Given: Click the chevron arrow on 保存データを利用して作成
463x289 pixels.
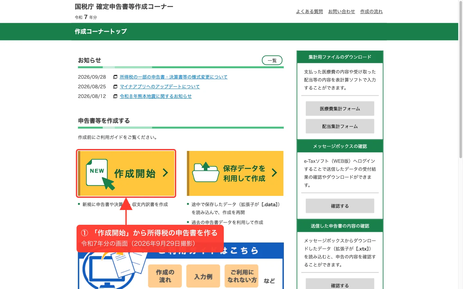Looking at the screenshot, I should pos(274,173).
